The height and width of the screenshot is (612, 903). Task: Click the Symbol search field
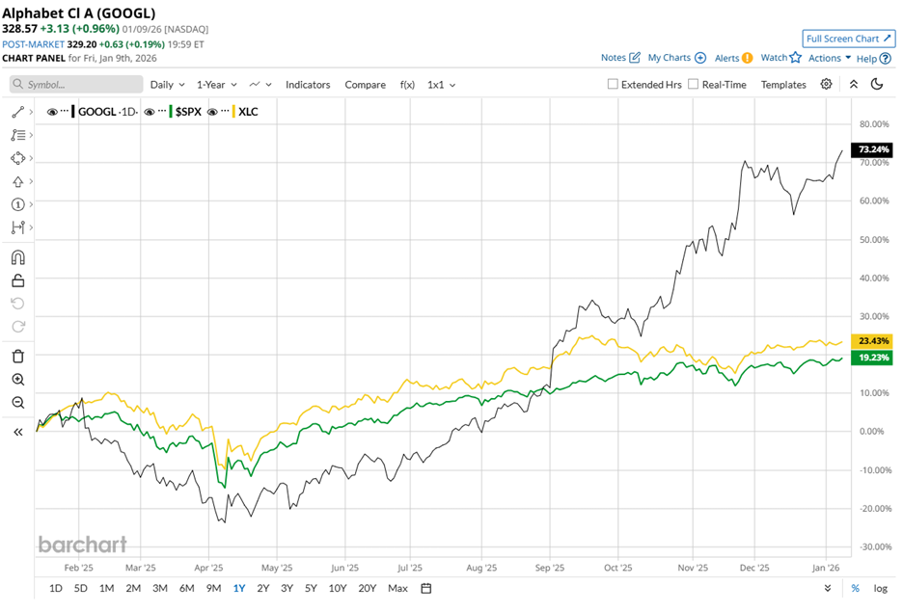[77, 85]
